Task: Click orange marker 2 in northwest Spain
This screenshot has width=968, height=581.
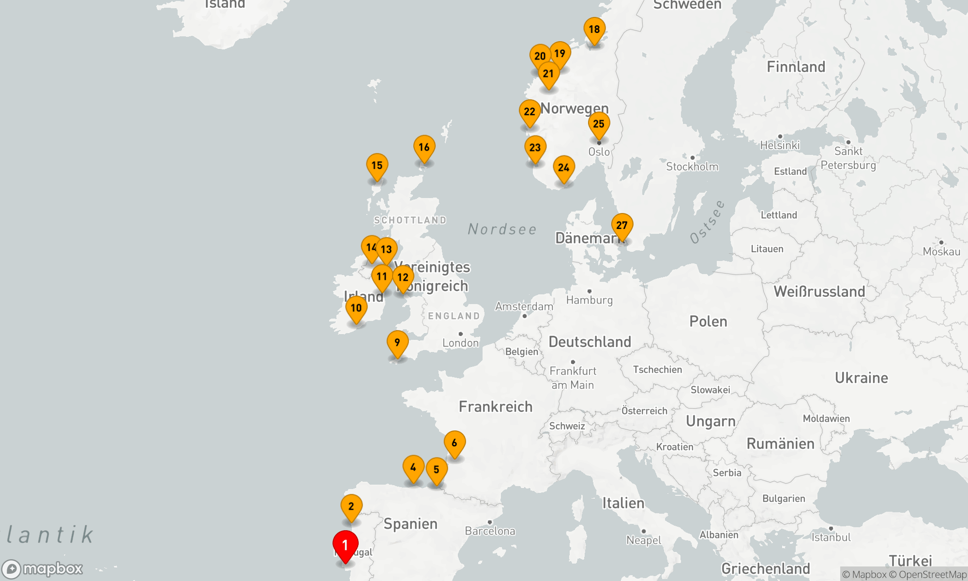Action: [351, 508]
